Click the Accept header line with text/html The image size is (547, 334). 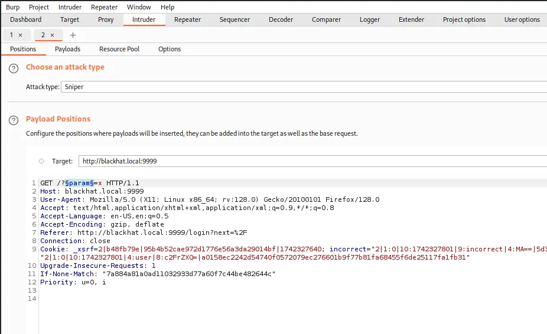tap(187, 208)
